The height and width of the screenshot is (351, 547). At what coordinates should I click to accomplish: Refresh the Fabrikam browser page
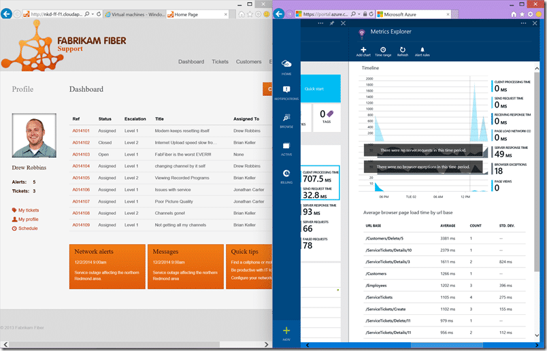99,14
